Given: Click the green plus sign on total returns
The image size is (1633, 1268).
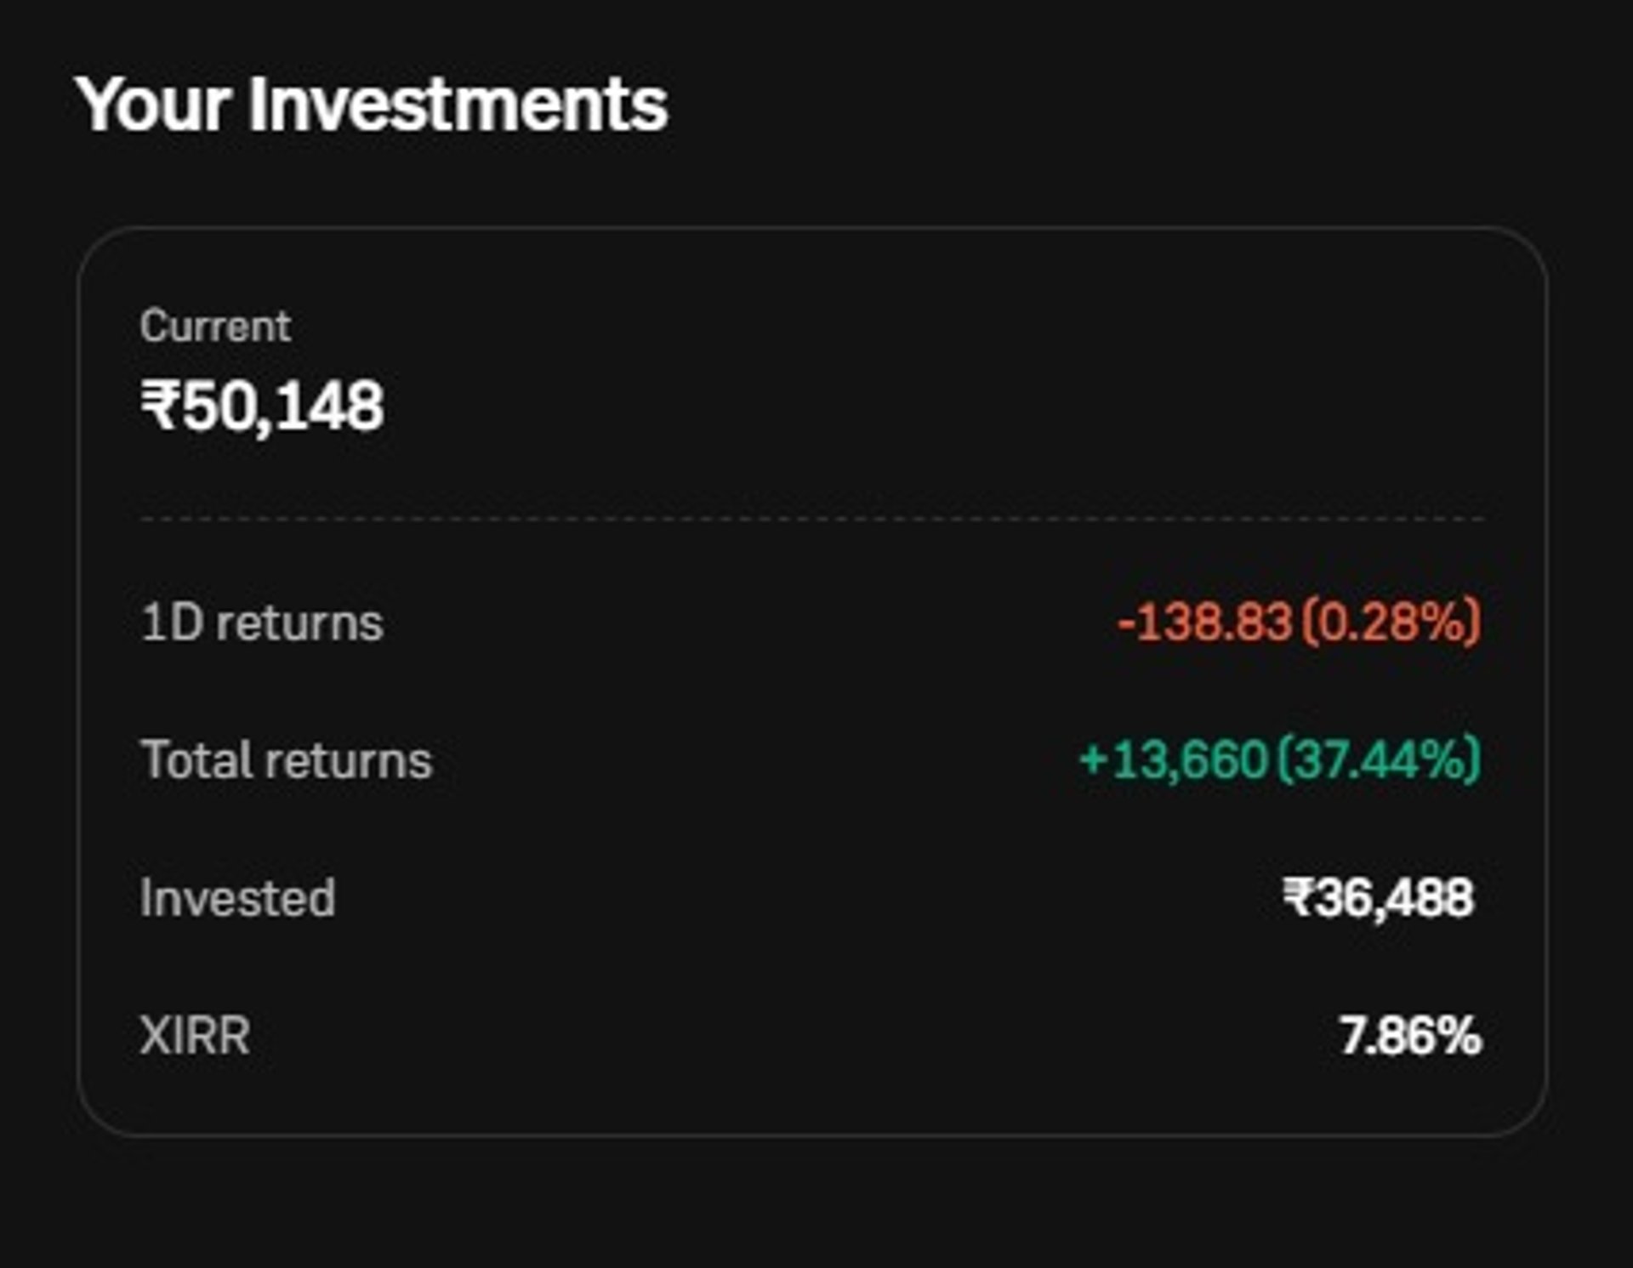Looking at the screenshot, I should click(1091, 760).
